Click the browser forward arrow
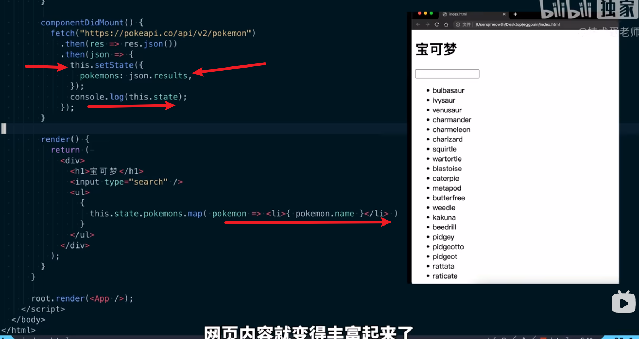This screenshot has width=639, height=339. click(427, 24)
